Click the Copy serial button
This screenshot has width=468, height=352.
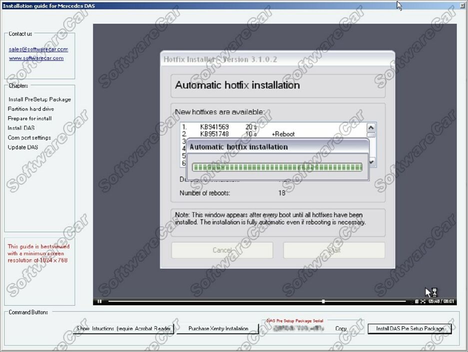coord(341,329)
